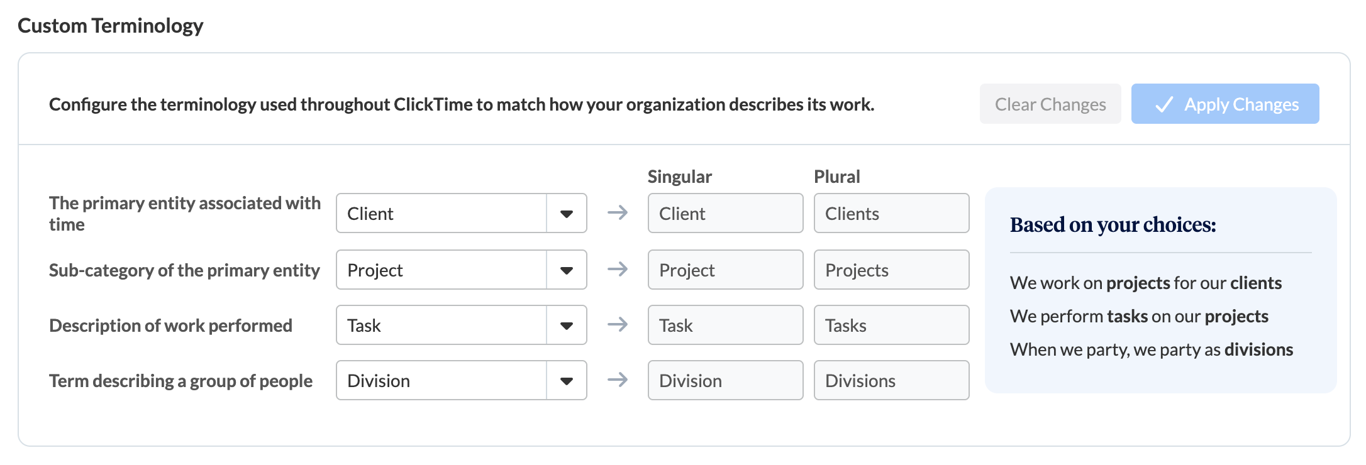Click the arrow icon in Task row
This screenshot has height=465, width=1366.
pos(618,324)
